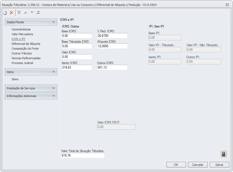Image resolution: width=233 pixels, height=172 pixels.
Task: Go to Outros Tributos section
Action: [22, 53]
